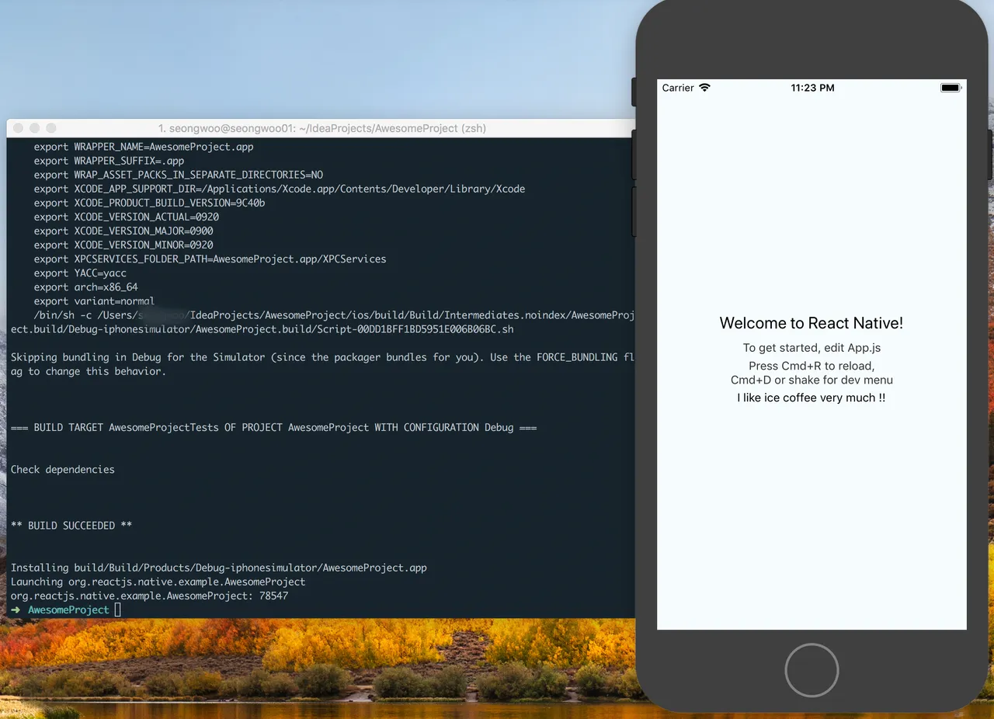994x719 pixels.
Task: Close the terminal window
Action: [x=17, y=128]
